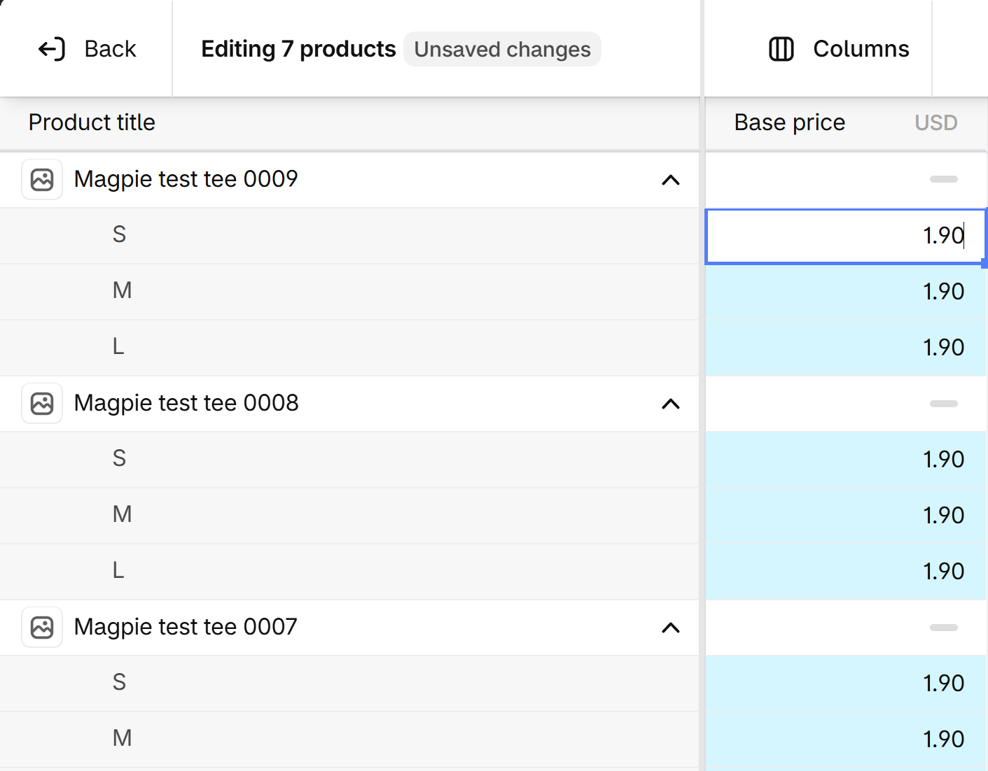This screenshot has height=771, width=988.
Task: Select base price cell for 0008 size M
Action: (846, 516)
